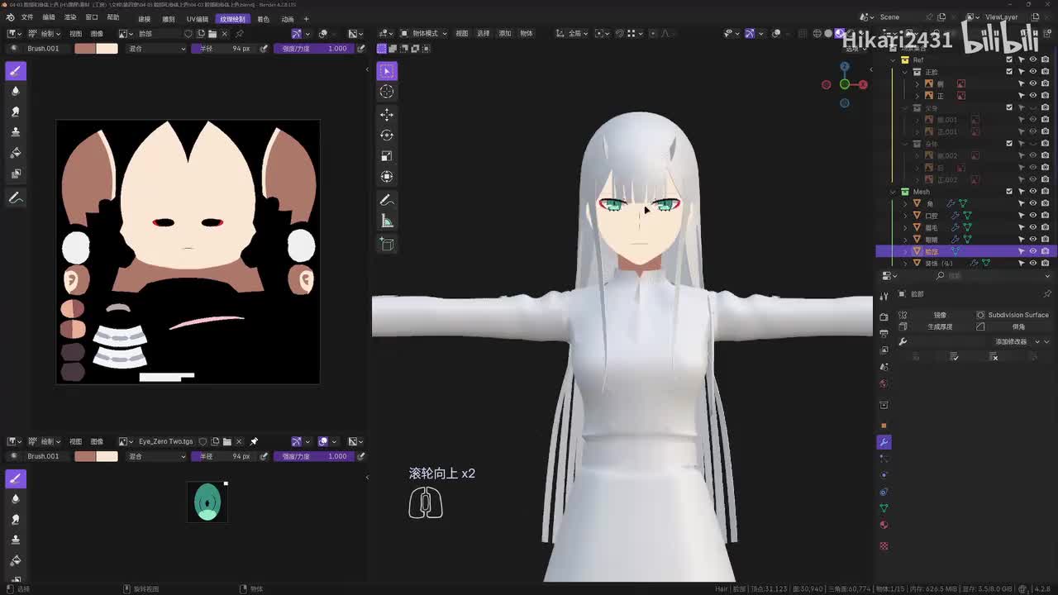This screenshot has height=595, width=1058.
Task: Open the 物体模式 object mode dropdown
Action: point(424,34)
